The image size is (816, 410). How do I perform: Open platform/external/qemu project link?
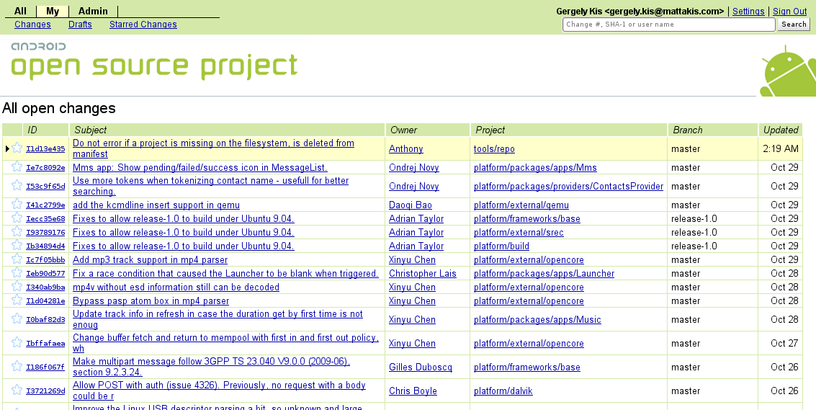pyautogui.click(x=521, y=205)
